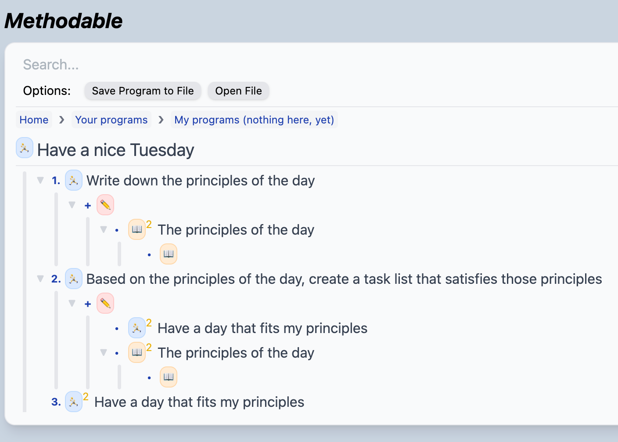Open the Your programs breadcrumb

coord(111,120)
